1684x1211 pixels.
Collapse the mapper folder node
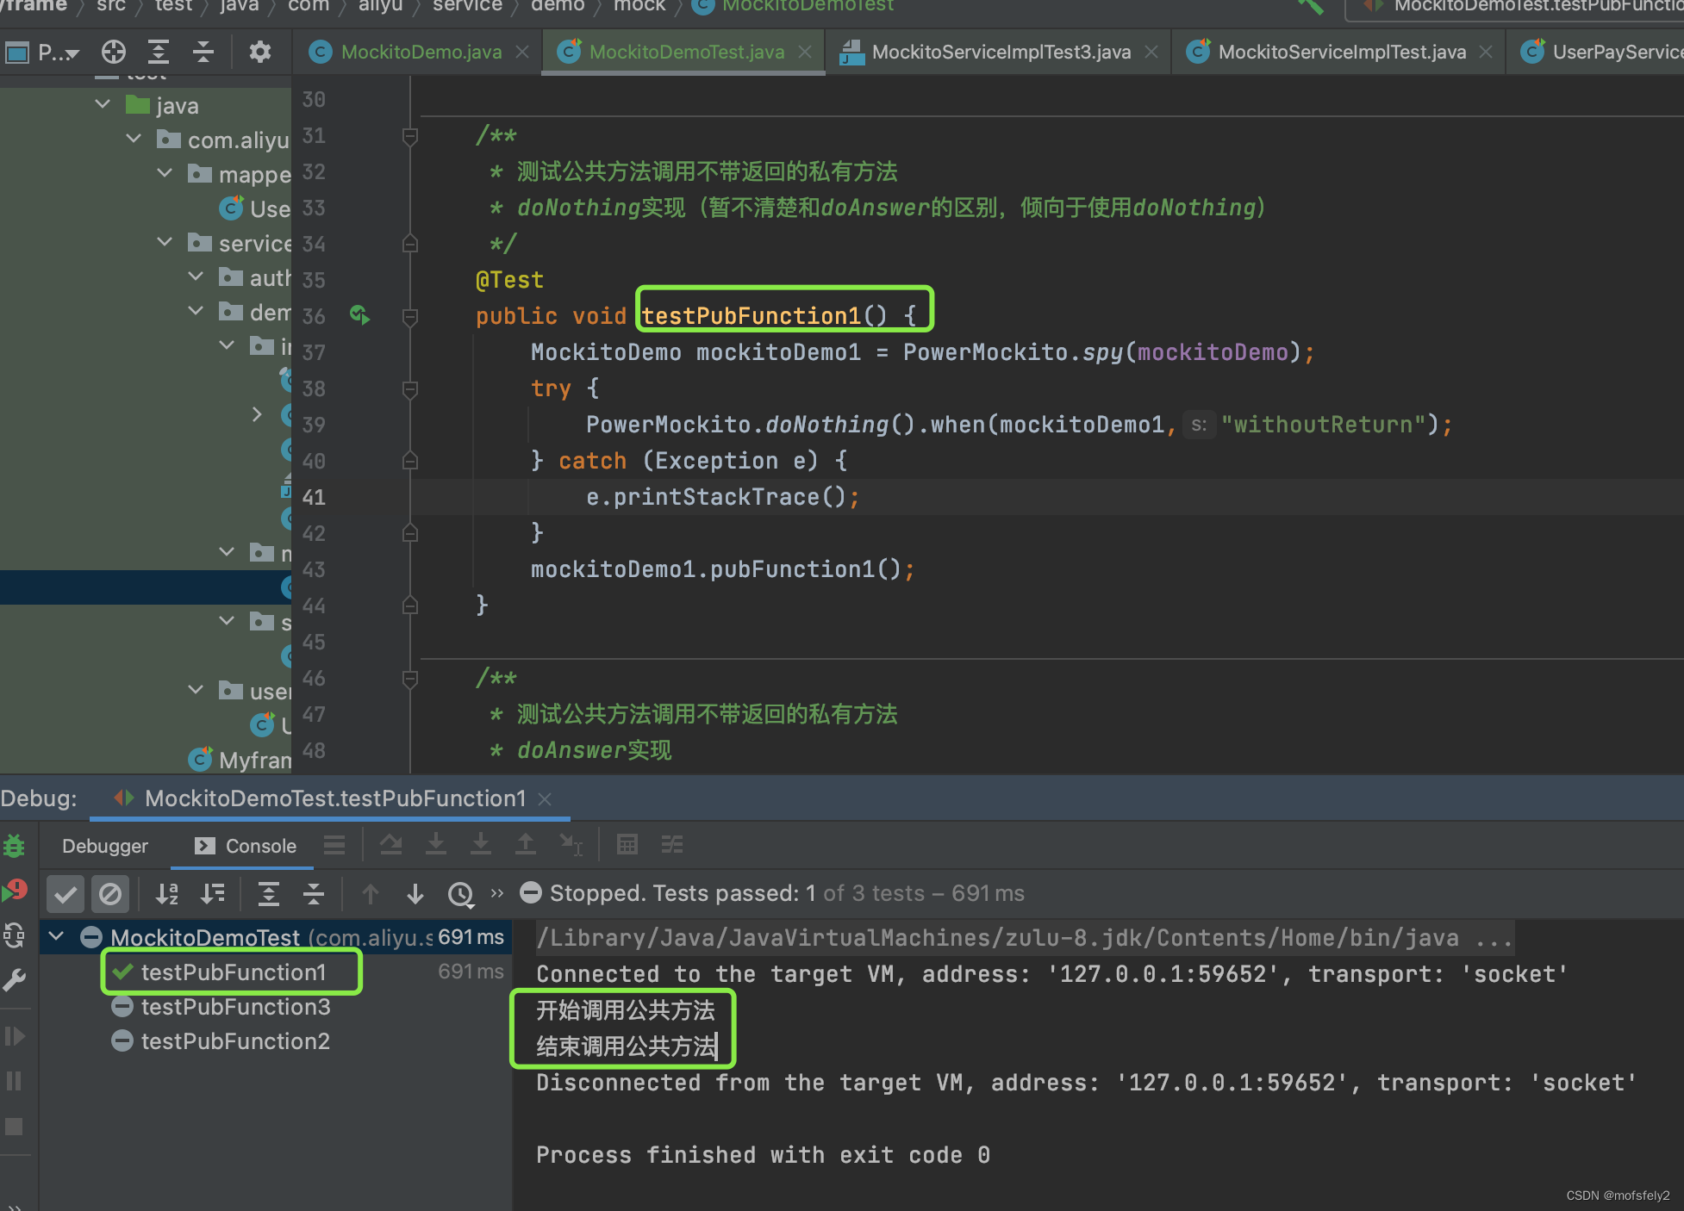coord(165,173)
